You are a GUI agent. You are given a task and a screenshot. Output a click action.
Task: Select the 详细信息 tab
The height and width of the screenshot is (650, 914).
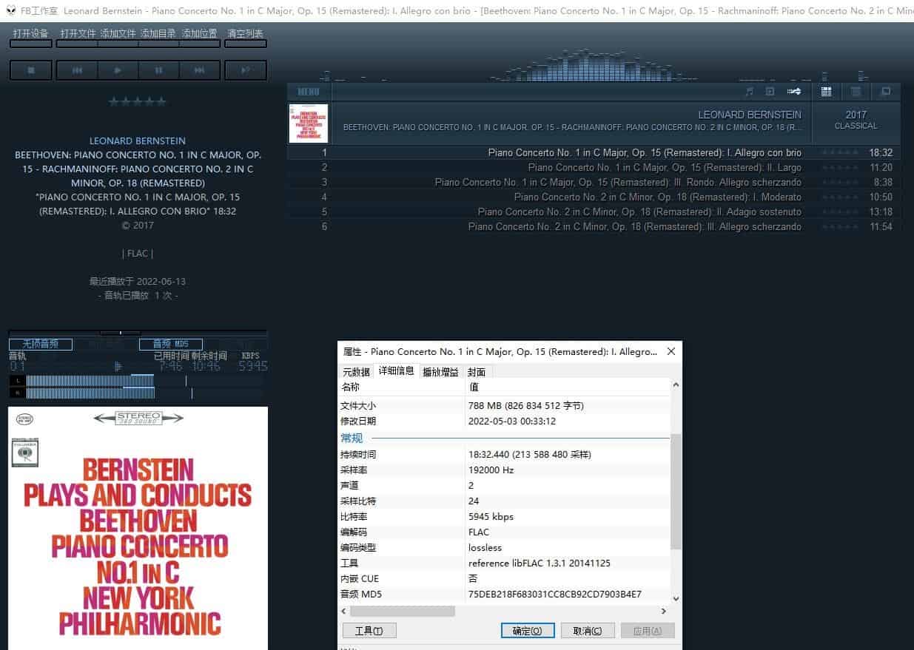click(x=396, y=371)
